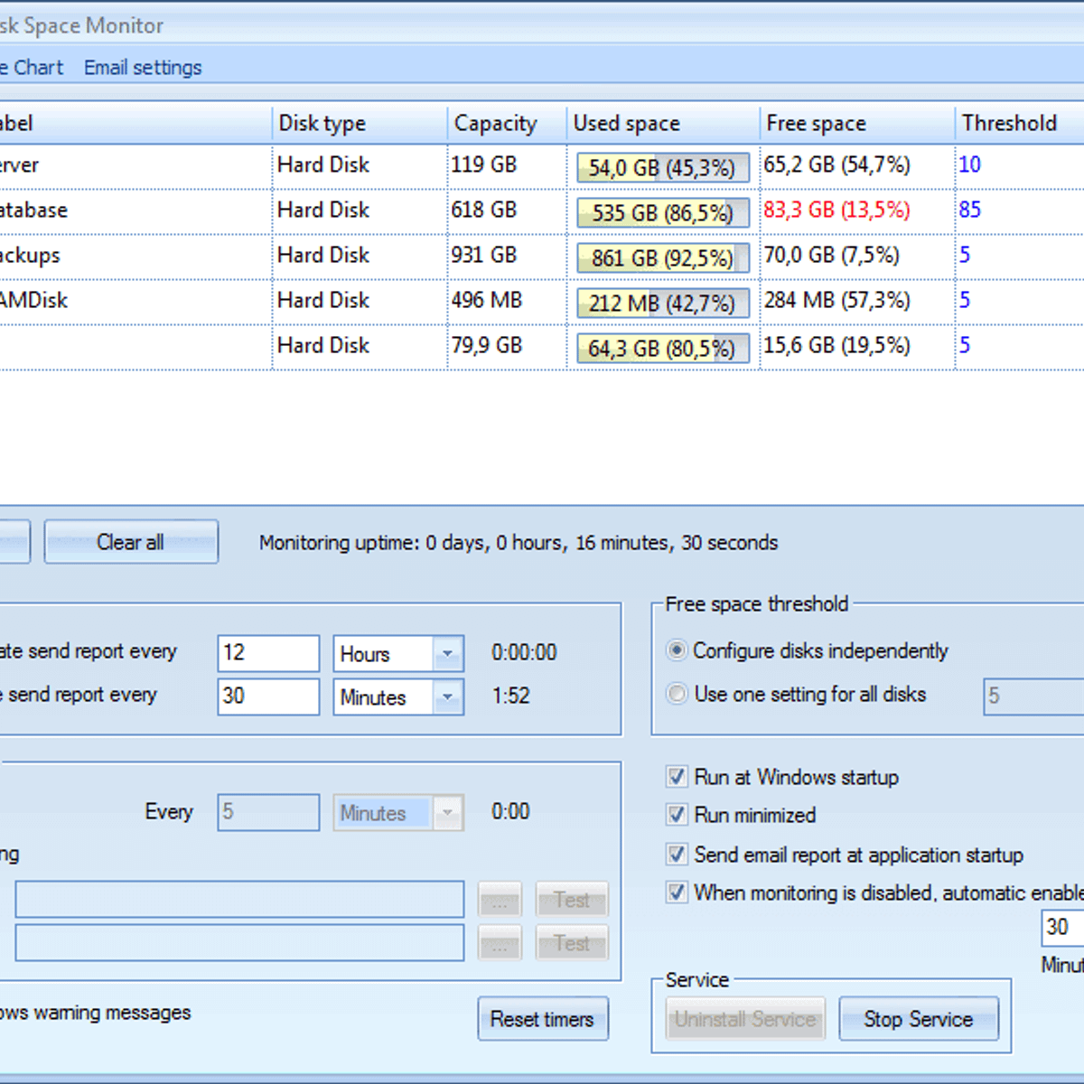Click the input field containing 12
This screenshot has height=1084, width=1084.
click(x=267, y=653)
